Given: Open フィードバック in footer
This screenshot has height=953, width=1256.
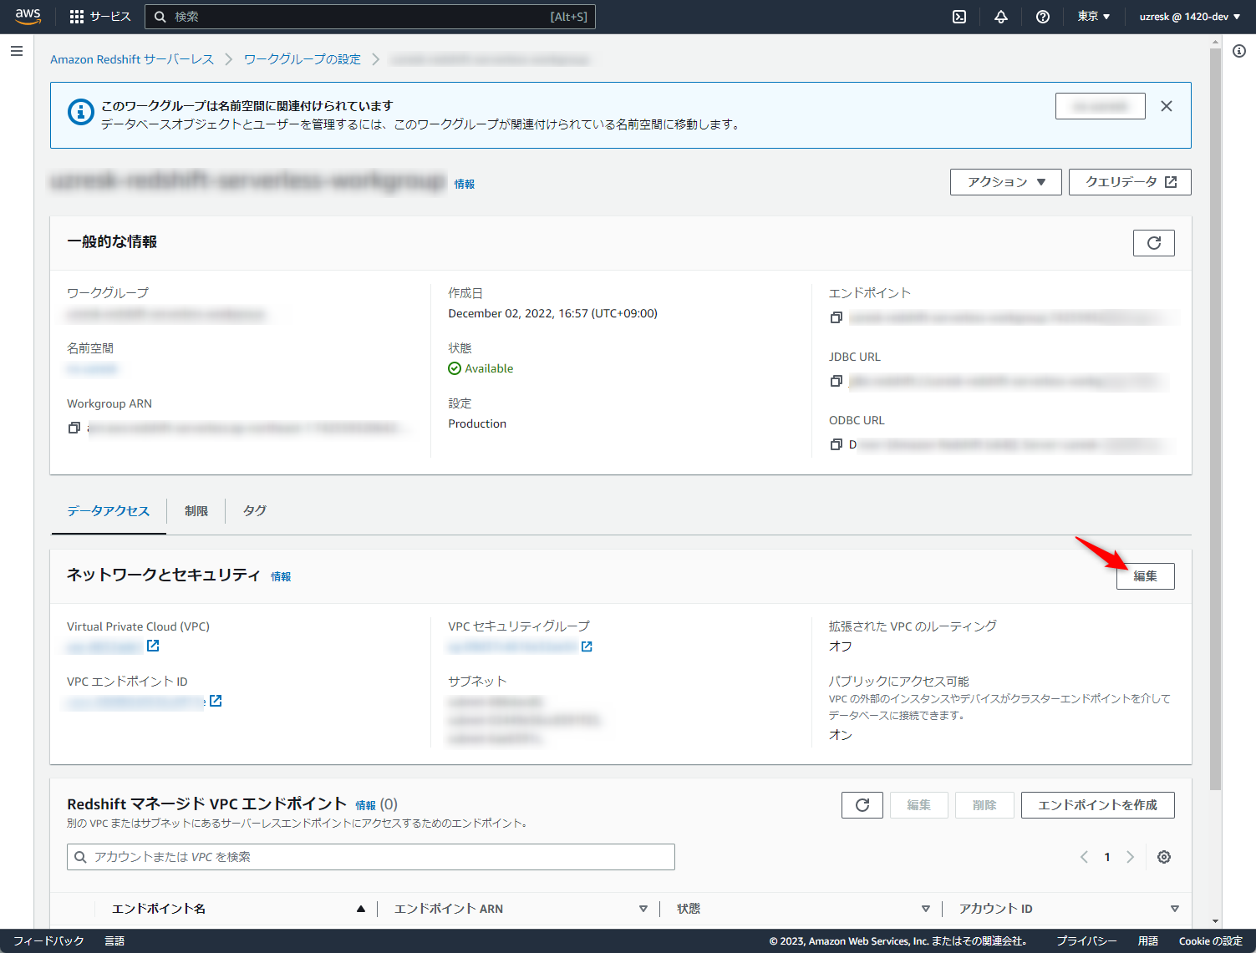Looking at the screenshot, I should [48, 941].
